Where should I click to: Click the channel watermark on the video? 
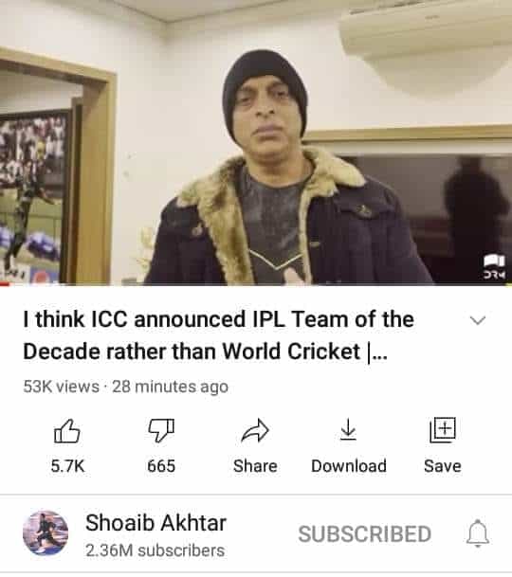495,266
